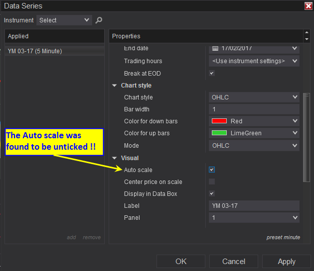Viewport: 314px width, 271px height.
Task: Open the Color for down bars dropdown
Action: (x=254, y=121)
